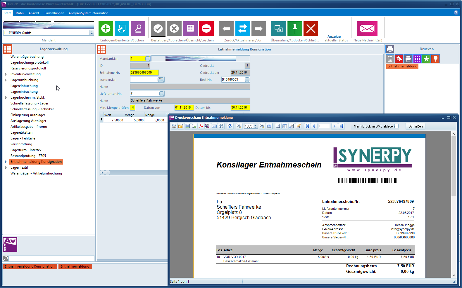Click the green star icon in Drucken panel
462x288 pixels.
tap(426, 59)
